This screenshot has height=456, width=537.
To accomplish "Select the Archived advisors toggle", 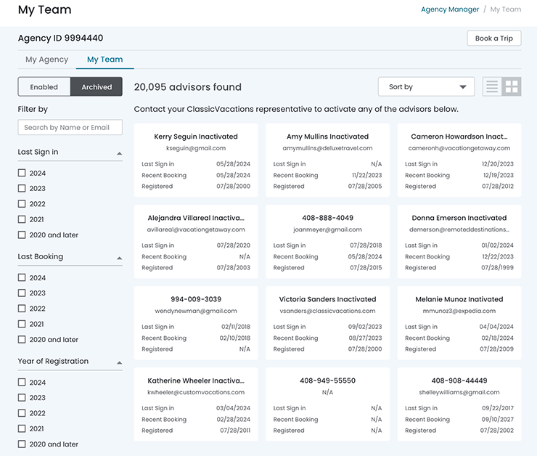I will point(97,87).
